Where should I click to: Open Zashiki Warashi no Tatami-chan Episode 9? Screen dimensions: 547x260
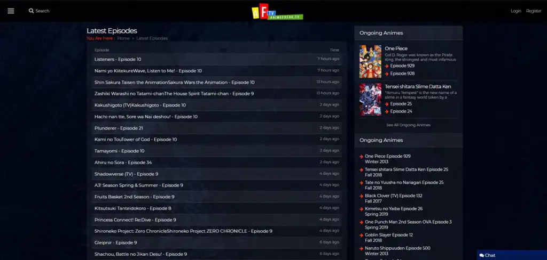tap(174, 94)
